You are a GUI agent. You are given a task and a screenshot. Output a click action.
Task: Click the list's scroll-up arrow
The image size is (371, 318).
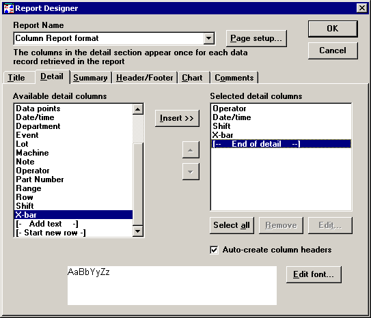coord(138,109)
